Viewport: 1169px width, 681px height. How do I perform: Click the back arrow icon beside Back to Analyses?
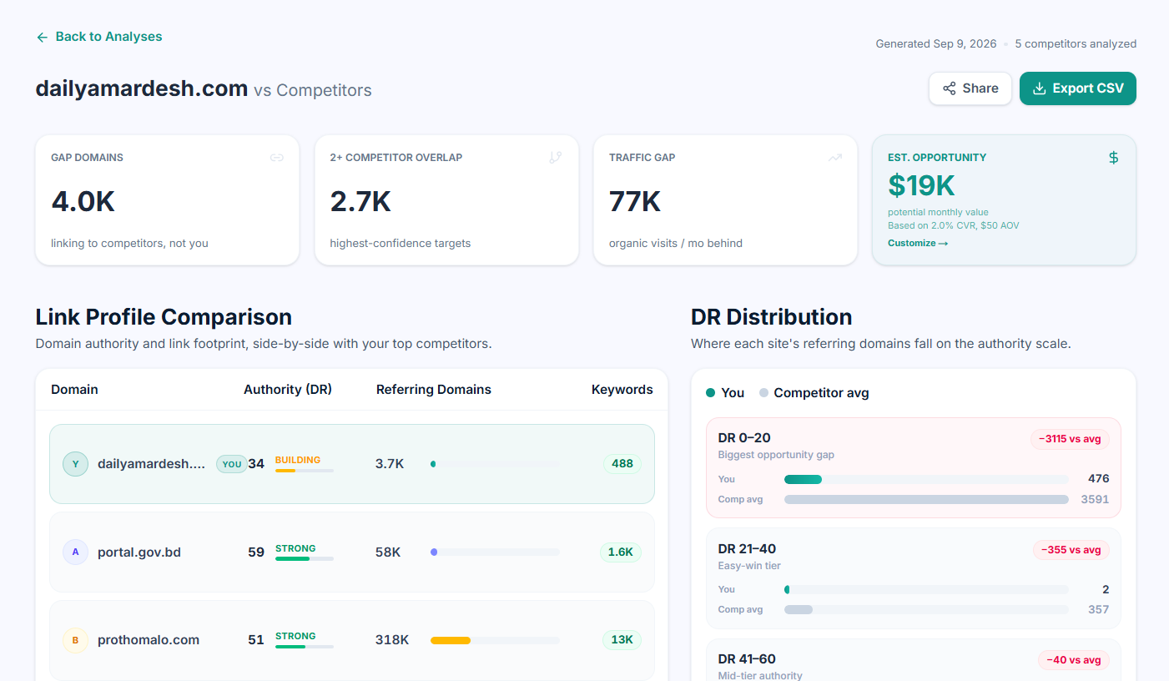43,37
